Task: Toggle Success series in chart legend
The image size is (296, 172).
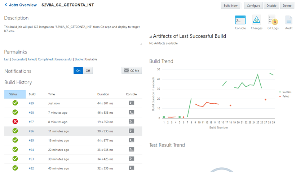Action: pos(285,92)
